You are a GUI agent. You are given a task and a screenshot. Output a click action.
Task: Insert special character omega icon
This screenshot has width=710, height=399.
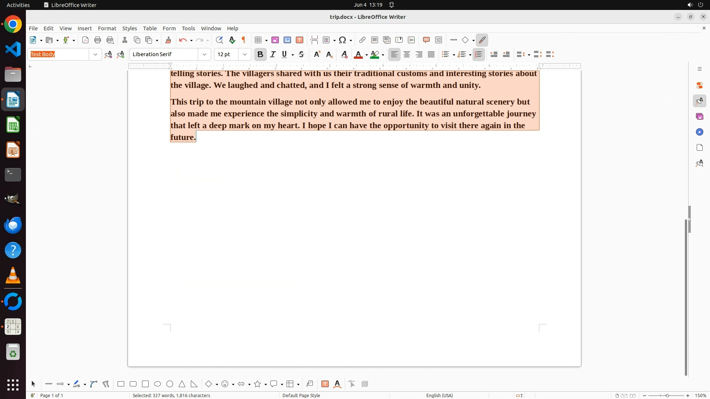click(342, 40)
